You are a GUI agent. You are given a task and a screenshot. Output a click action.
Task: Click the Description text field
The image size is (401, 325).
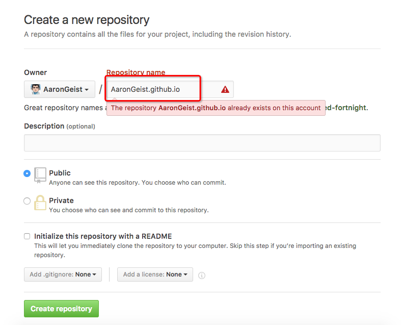click(202, 143)
